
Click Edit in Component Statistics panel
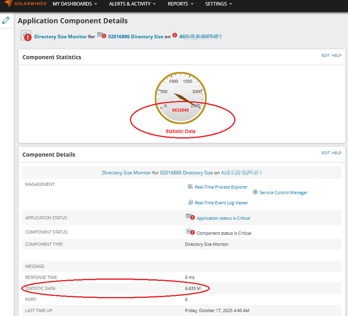tap(325, 55)
